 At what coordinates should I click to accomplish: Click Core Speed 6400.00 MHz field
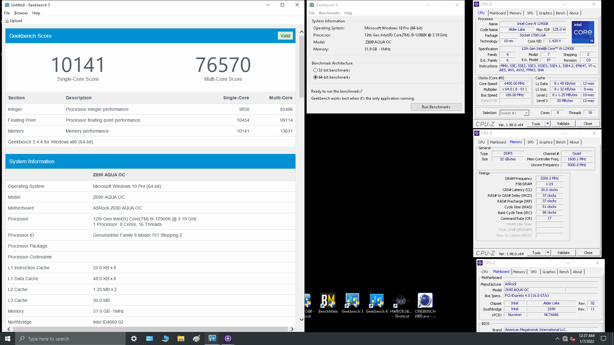(x=515, y=84)
